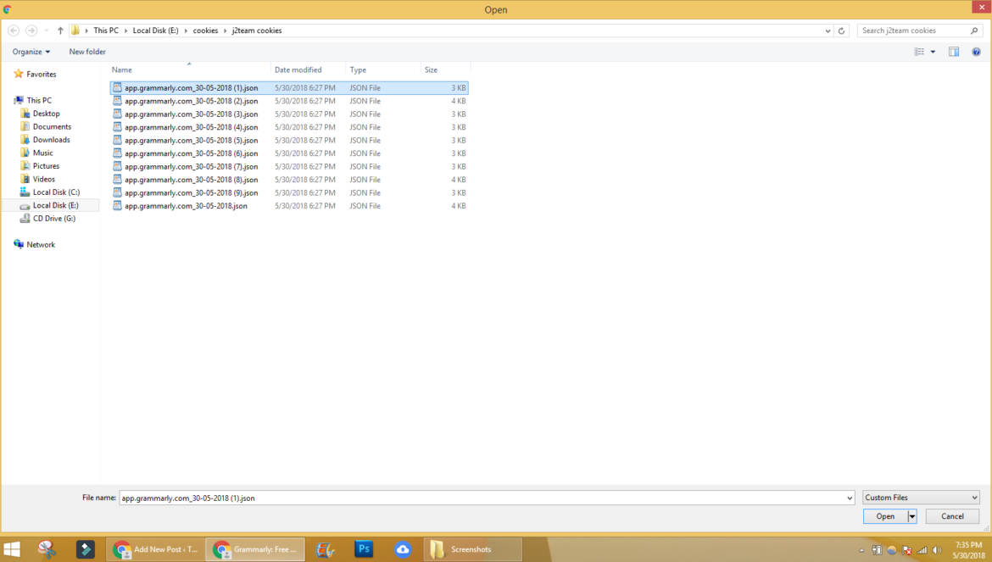Screen dimensions: 992x562
Task: Open Windows Start menu
Action: 12,549
